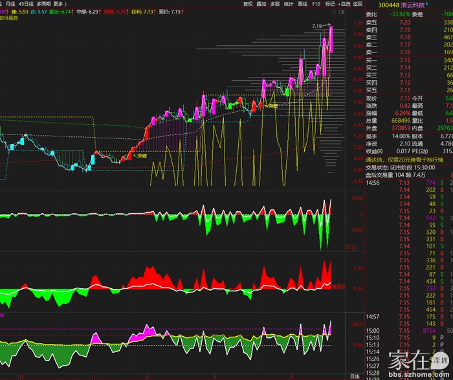Viewport: 453px width, 380px height.
Task: Activate the 画线 drawing tool
Action: 302,3
